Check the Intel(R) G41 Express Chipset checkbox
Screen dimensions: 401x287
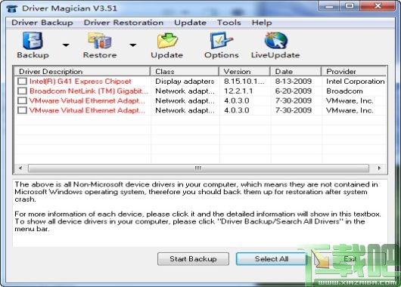coord(22,82)
